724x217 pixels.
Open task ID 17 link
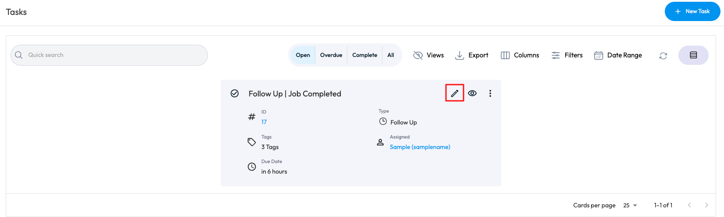click(x=264, y=122)
